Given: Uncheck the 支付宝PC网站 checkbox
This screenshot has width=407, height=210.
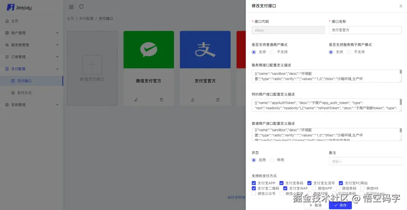Looking at the screenshot, I should point(341,183).
